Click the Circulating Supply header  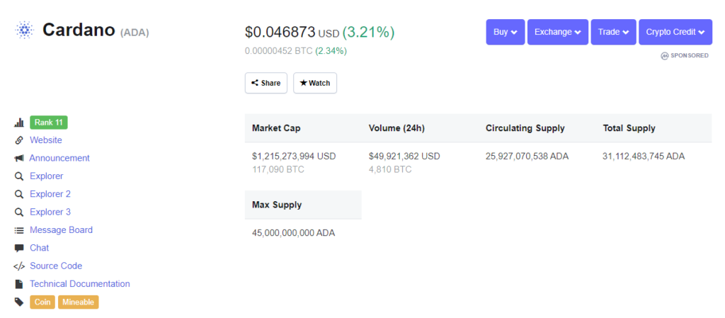(525, 128)
